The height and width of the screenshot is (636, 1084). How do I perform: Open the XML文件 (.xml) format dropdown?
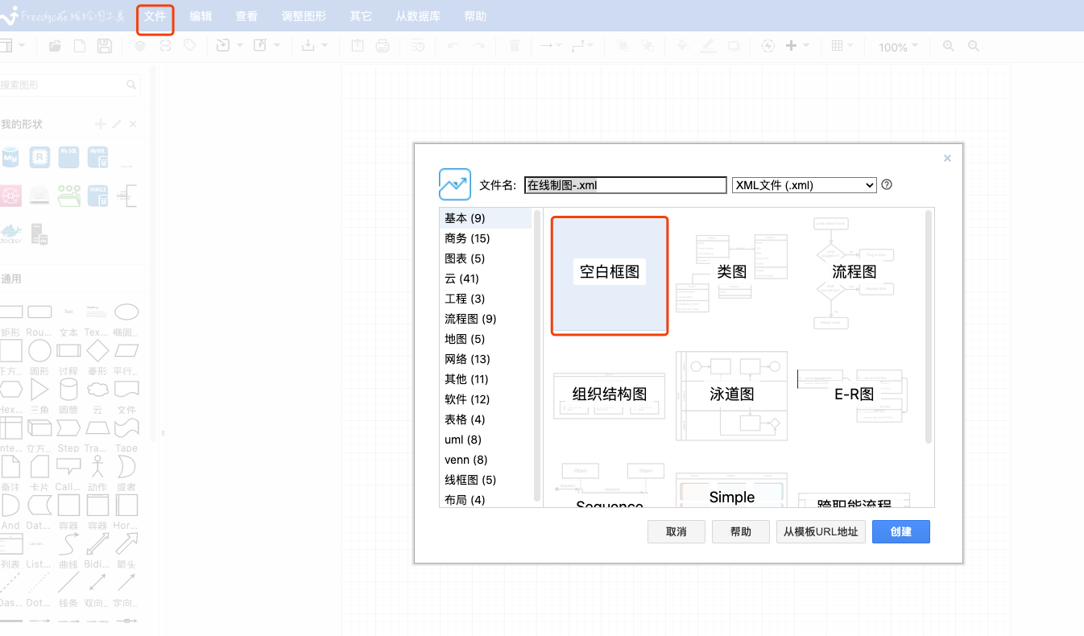pos(804,185)
